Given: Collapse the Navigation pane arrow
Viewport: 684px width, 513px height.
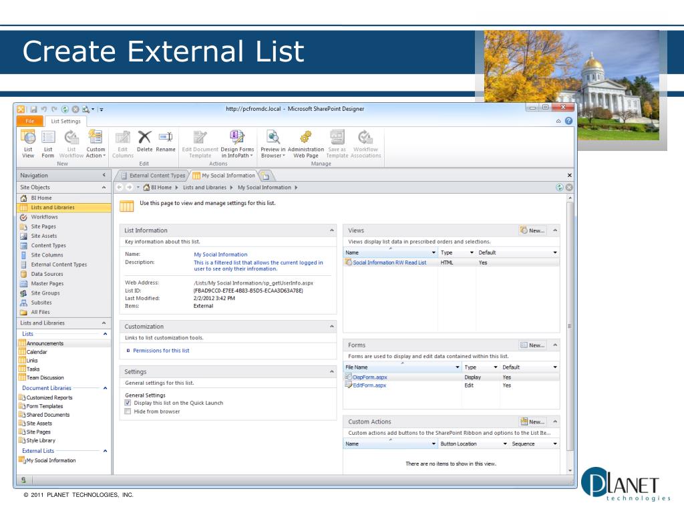Looking at the screenshot, I should 104,176.
